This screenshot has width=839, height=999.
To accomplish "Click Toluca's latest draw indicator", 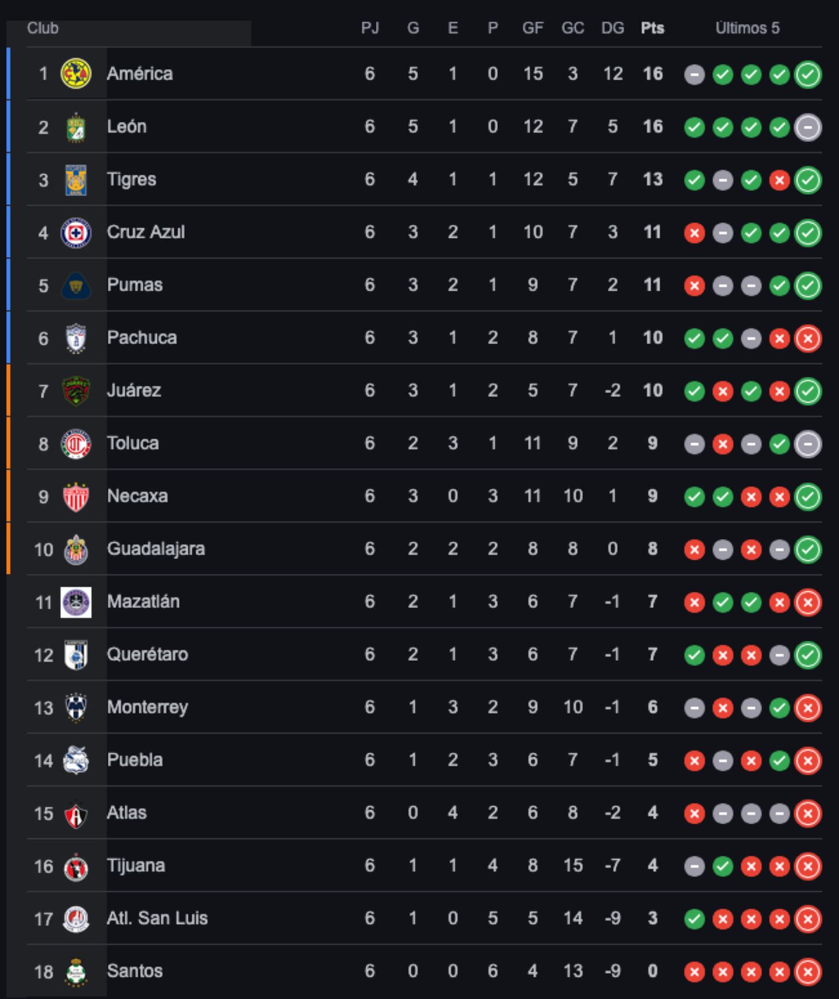I will point(808,443).
